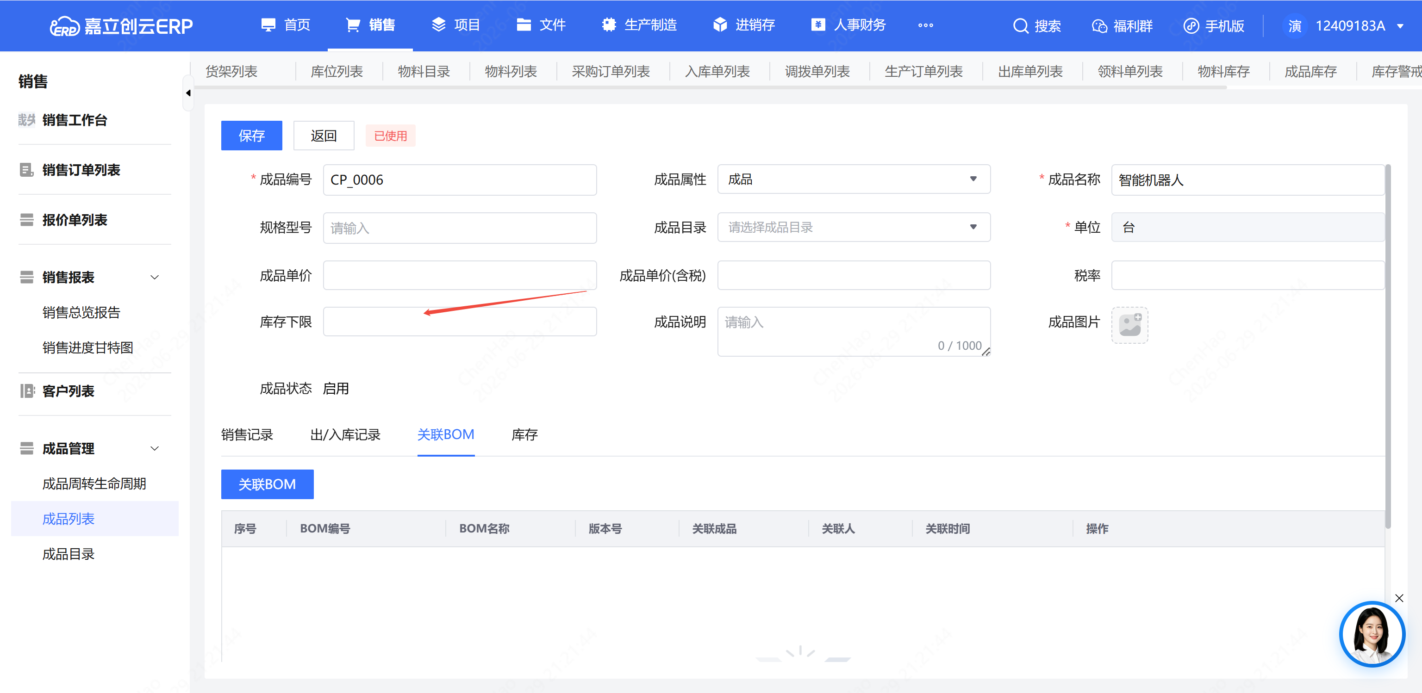This screenshot has width=1422, height=693.
Task: Click the 文件 folder icon
Action: pos(524,25)
